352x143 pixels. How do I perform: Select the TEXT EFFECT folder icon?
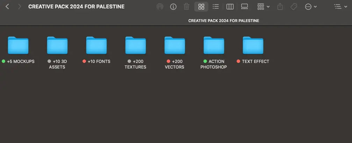tap(253, 45)
